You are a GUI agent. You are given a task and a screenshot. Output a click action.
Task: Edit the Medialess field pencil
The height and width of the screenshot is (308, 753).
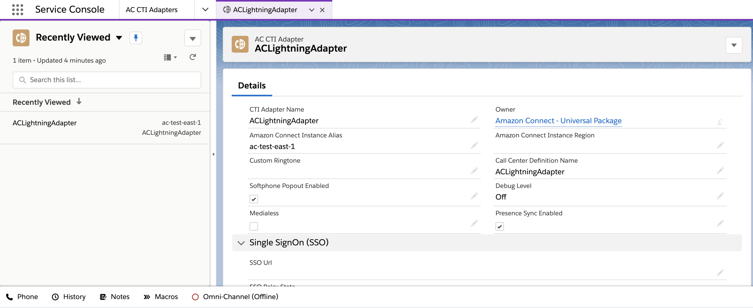coord(474,223)
